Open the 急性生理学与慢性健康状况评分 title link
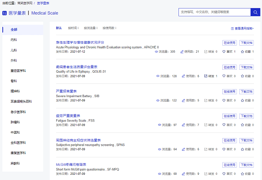Image resolution: width=262 pixels, height=180 pixels. pos(80,42)
